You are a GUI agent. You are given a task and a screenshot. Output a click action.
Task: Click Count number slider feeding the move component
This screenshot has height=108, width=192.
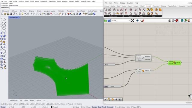click(110, 64)
